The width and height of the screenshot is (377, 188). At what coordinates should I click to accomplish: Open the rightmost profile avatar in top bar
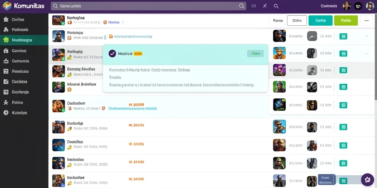tap(370, 6)
